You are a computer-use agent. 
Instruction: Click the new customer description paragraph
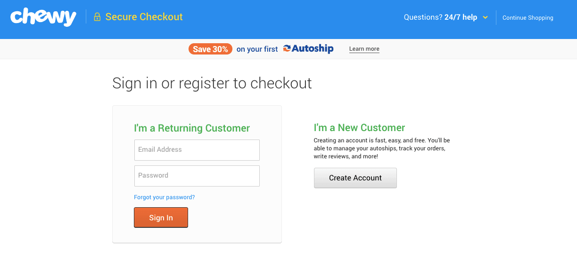pyautogui.click(x=382, y=148)
